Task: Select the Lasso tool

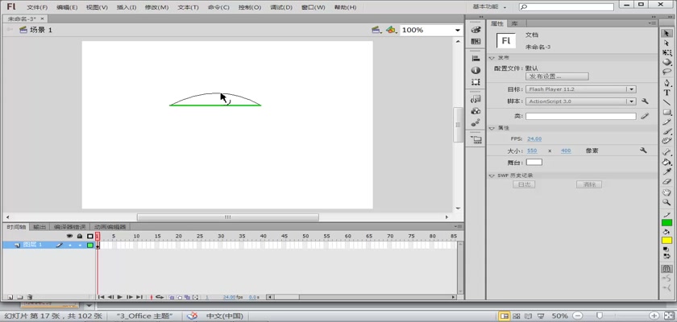Action: pyautogui.click(x=667, y=72)
